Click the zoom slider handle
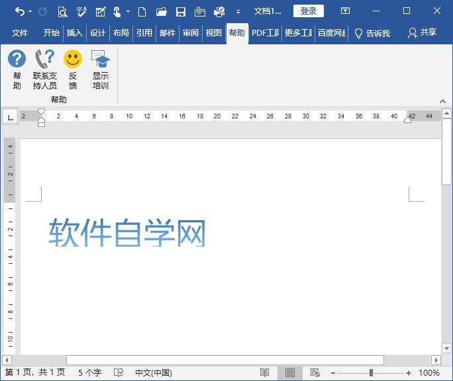This screenshot has height=381, width=453. tap(371, 373)
